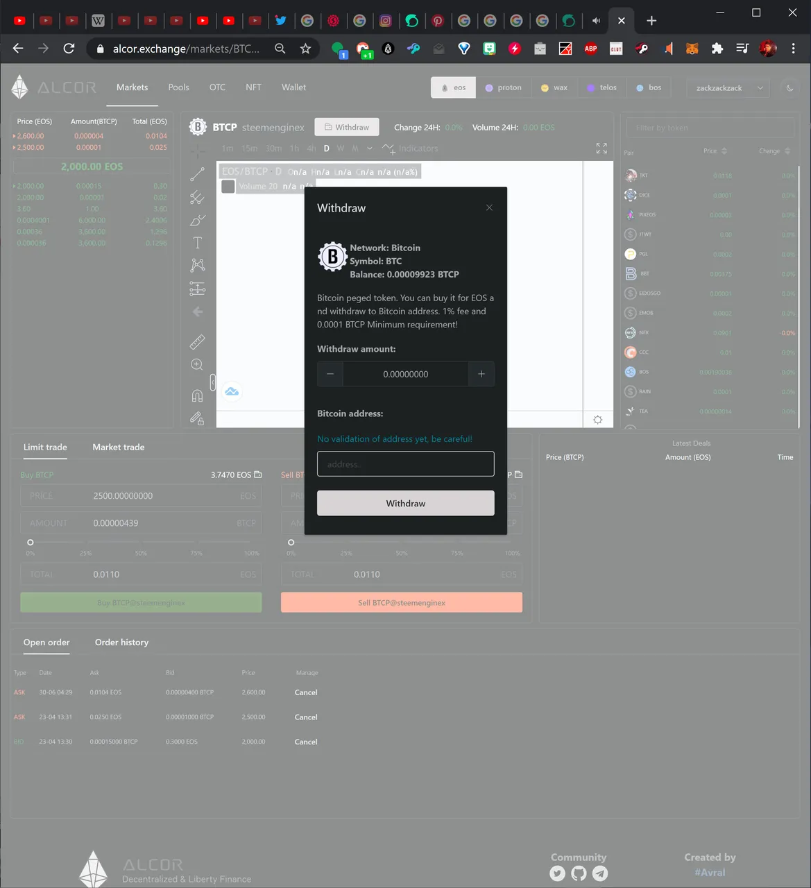Click the buy price field 2500.00000000
This screenshot has height=888, width=811.
141,496
